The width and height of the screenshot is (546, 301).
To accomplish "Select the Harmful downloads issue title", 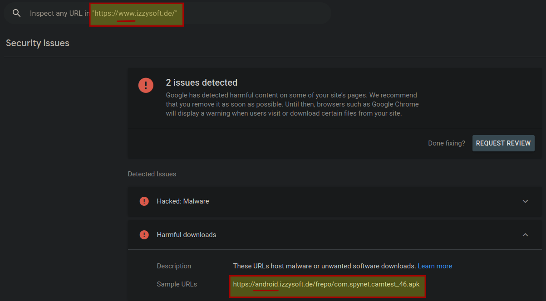I will tap(187, 235).
